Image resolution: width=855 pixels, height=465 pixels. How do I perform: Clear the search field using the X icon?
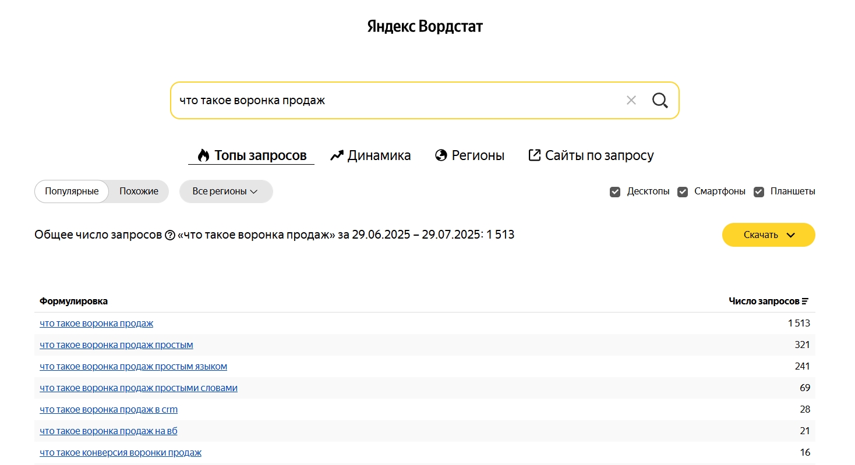[631, 100]
